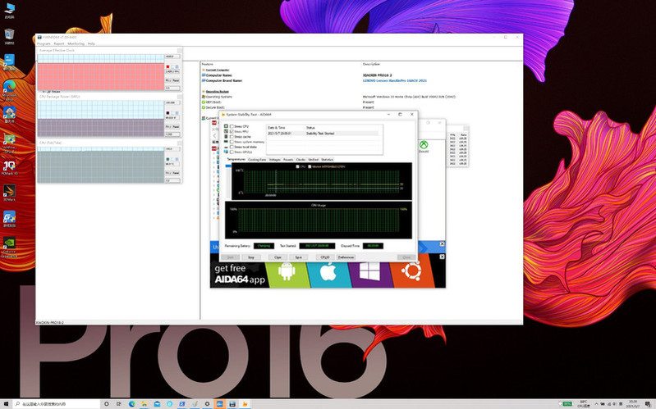Click the Ubuntu icon in the AIDA64 banner

point(411,270)
